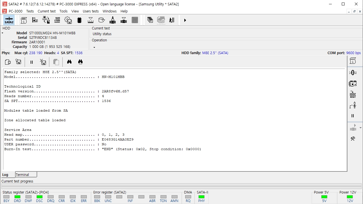This screenshot has width=363, height=204.
Task: Click the crossed hammer and wrench icon
Action: click(x=353, y=139)
